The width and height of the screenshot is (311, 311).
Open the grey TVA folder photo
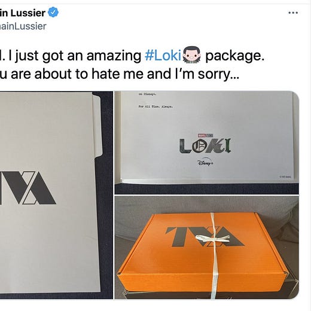56,195
